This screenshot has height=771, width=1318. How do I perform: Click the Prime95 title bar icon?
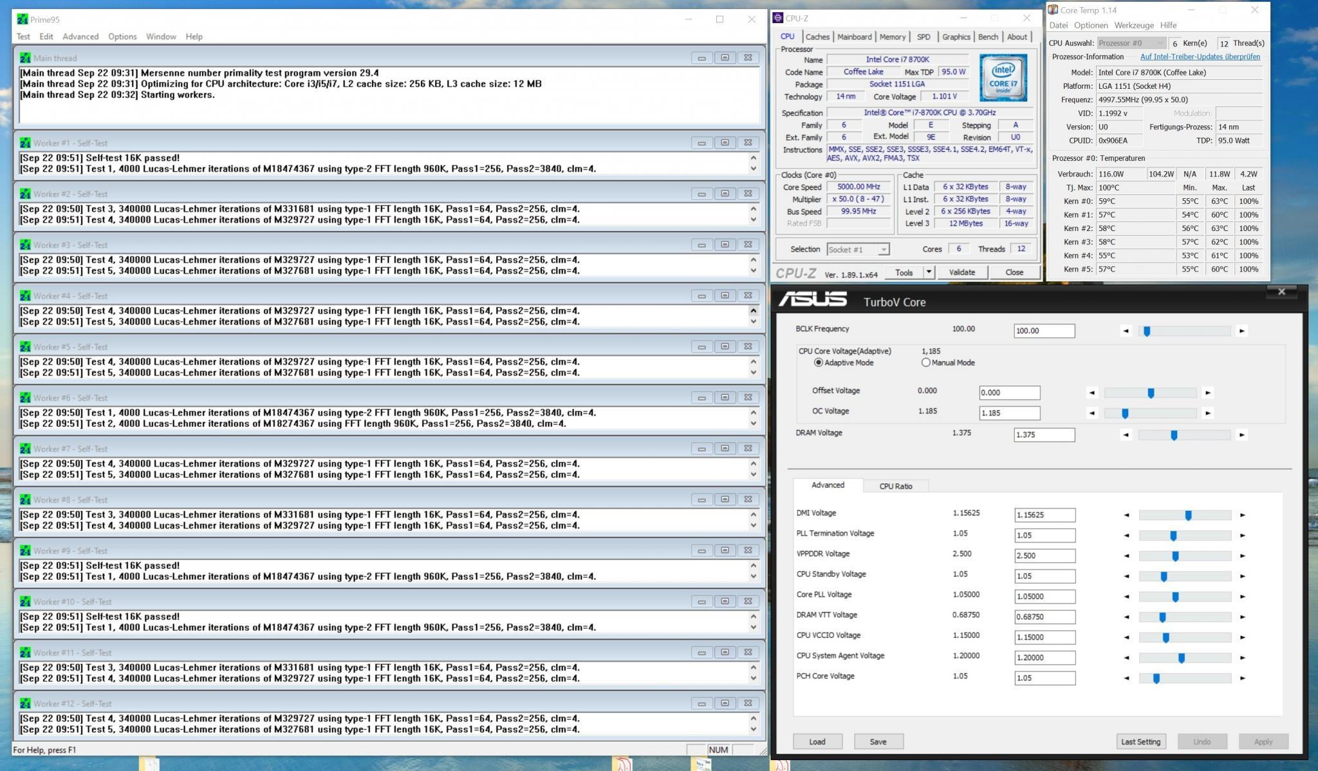pos(23,19)
